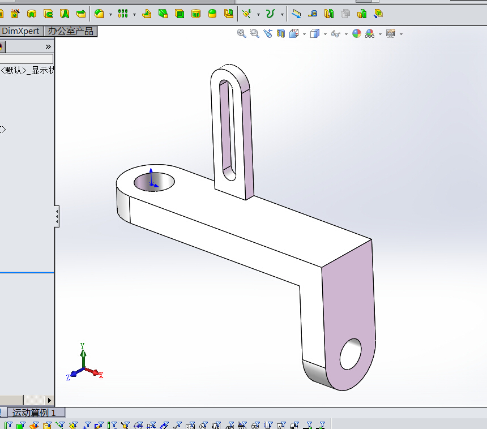Expand the Fillet tool dropdown arrow
The width and height of the screenshot is (487, 429).
pyautogui.click(x=110, y=14)
